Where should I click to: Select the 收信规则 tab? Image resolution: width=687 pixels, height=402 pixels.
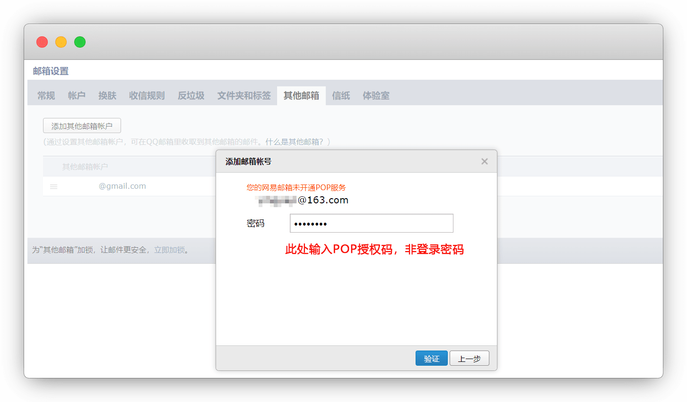pyautogui.click(x=147, y=96)
